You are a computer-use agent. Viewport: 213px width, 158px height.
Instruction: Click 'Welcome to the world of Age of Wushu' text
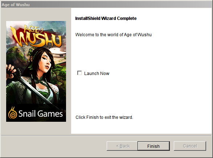pyautogui.click(x=114, y=35)
